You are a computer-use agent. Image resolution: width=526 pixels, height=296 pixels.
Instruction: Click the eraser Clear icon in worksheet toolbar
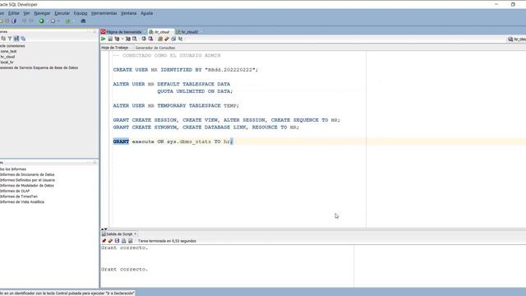(167, 39)
